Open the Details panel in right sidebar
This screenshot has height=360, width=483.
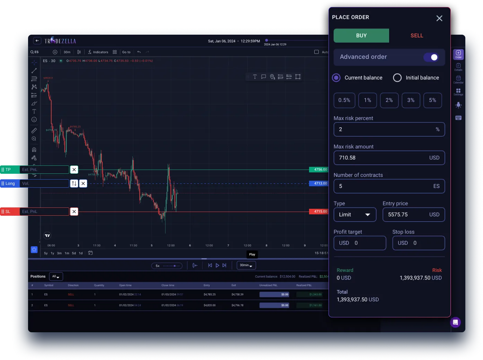click(458, 67)
